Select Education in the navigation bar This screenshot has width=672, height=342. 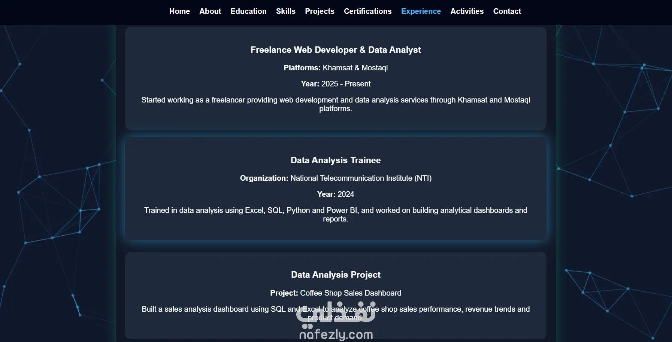[x=248, y=11]
